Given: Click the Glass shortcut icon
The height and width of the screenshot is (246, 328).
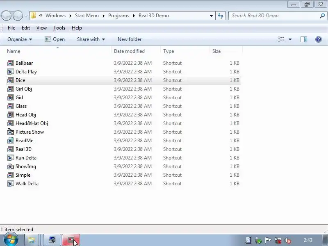Looking at the screenshot, I should (x=11, y=106).
